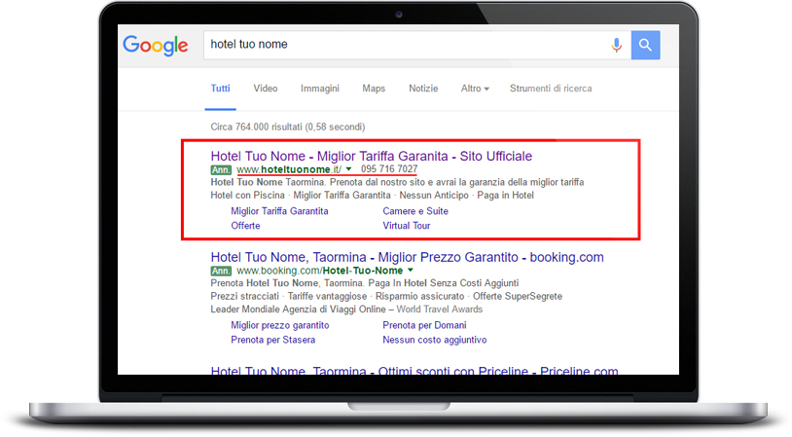
Task: Click the Ann. badge beside hoteltuonome.it
Action: pos(221,169)
